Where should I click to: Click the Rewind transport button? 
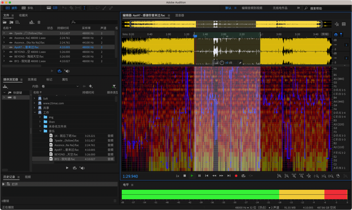point(214,176)
